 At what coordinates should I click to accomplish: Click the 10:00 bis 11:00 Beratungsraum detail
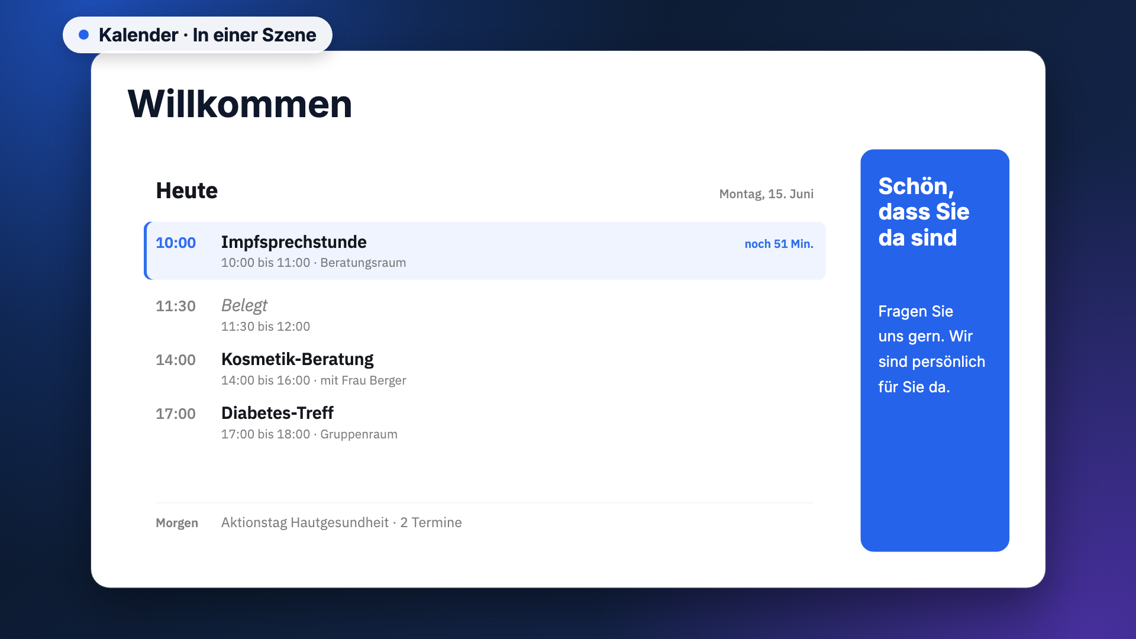[314, 263]
